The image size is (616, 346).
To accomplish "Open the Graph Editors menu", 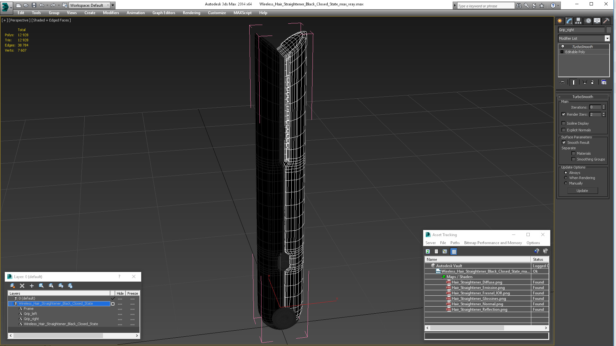I will (164, 13).
